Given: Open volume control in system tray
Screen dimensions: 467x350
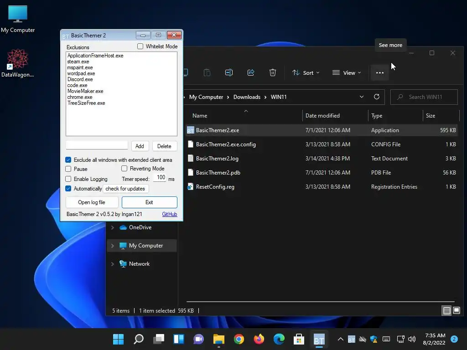Looking at the screenshot, I should [x=412, y=339].
